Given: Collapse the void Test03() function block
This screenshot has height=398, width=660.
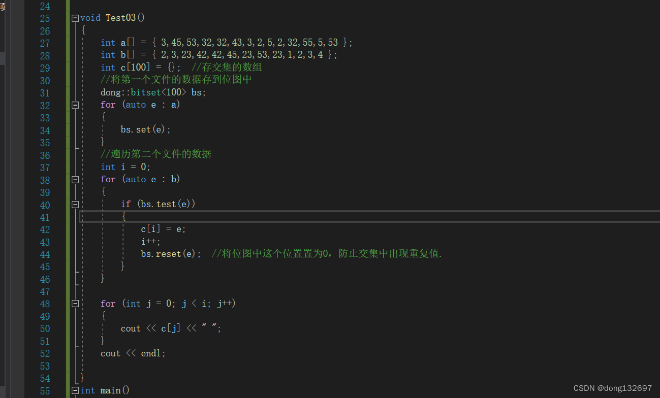Looking at the screenshot, I should click(x=75, y=18).
